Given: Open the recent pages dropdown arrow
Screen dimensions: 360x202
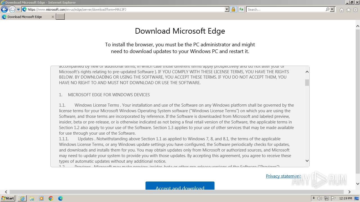Looking at the screenshot, I should [x=19, y=10].
